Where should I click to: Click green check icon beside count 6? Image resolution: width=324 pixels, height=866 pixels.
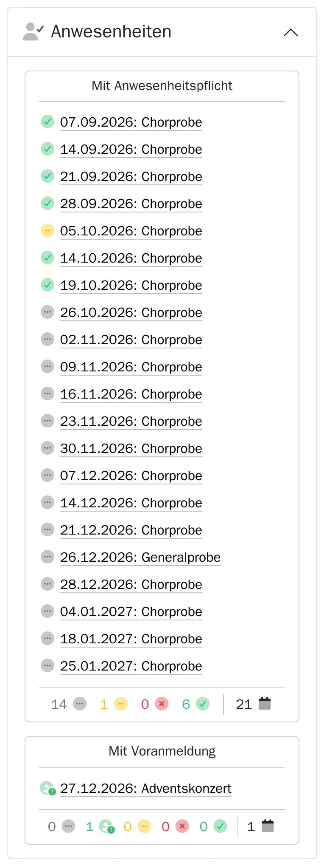(x=203, y=704)
